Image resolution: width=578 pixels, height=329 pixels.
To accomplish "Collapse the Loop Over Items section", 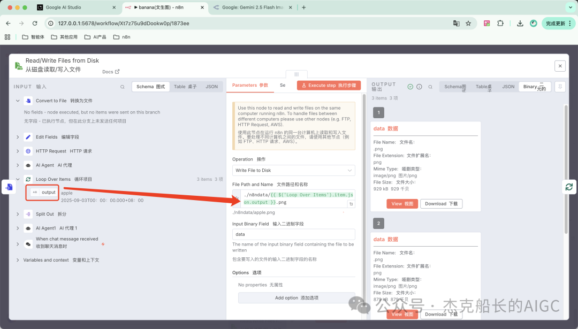I will pyautogui.click(x=18, y=179).
